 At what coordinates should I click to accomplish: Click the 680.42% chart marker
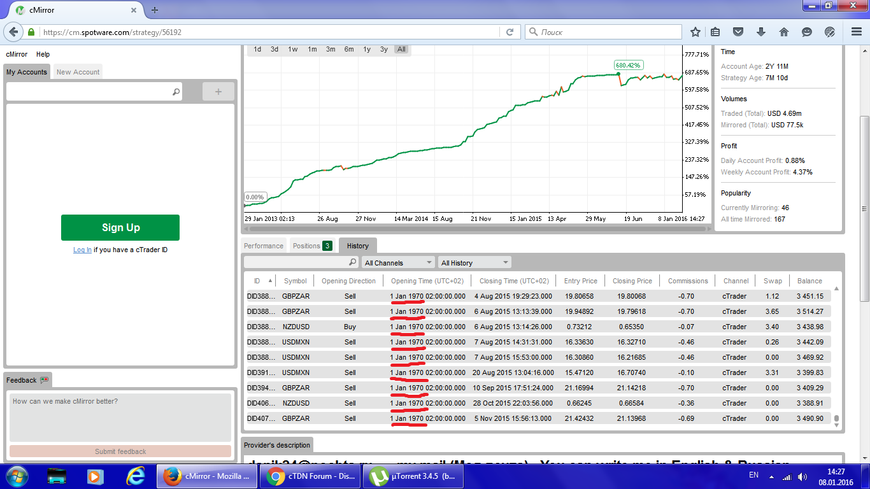(629, 65)
